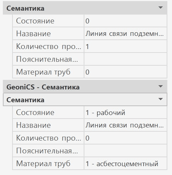172x175 pixels.
Task: Select Материал труб value 0 field
Action: pos(125,72)
